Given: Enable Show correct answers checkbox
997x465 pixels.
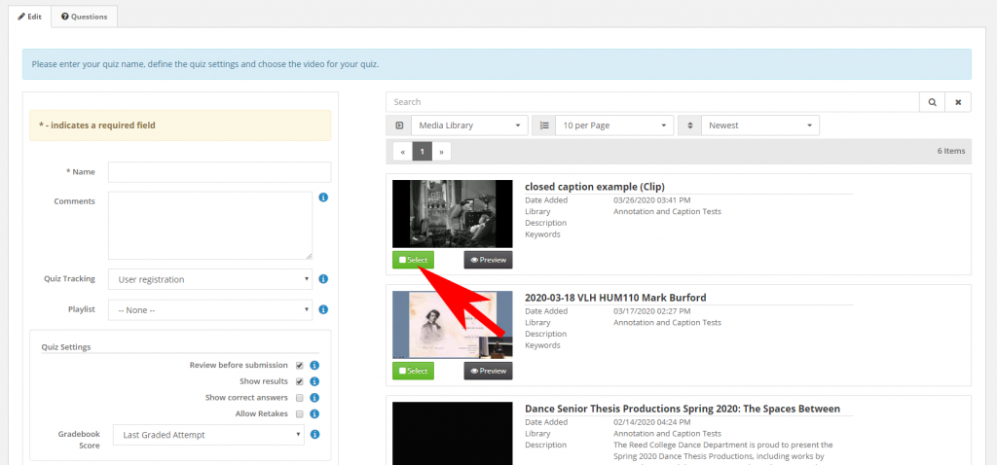Looking at the screenshot, I should 300,398.
